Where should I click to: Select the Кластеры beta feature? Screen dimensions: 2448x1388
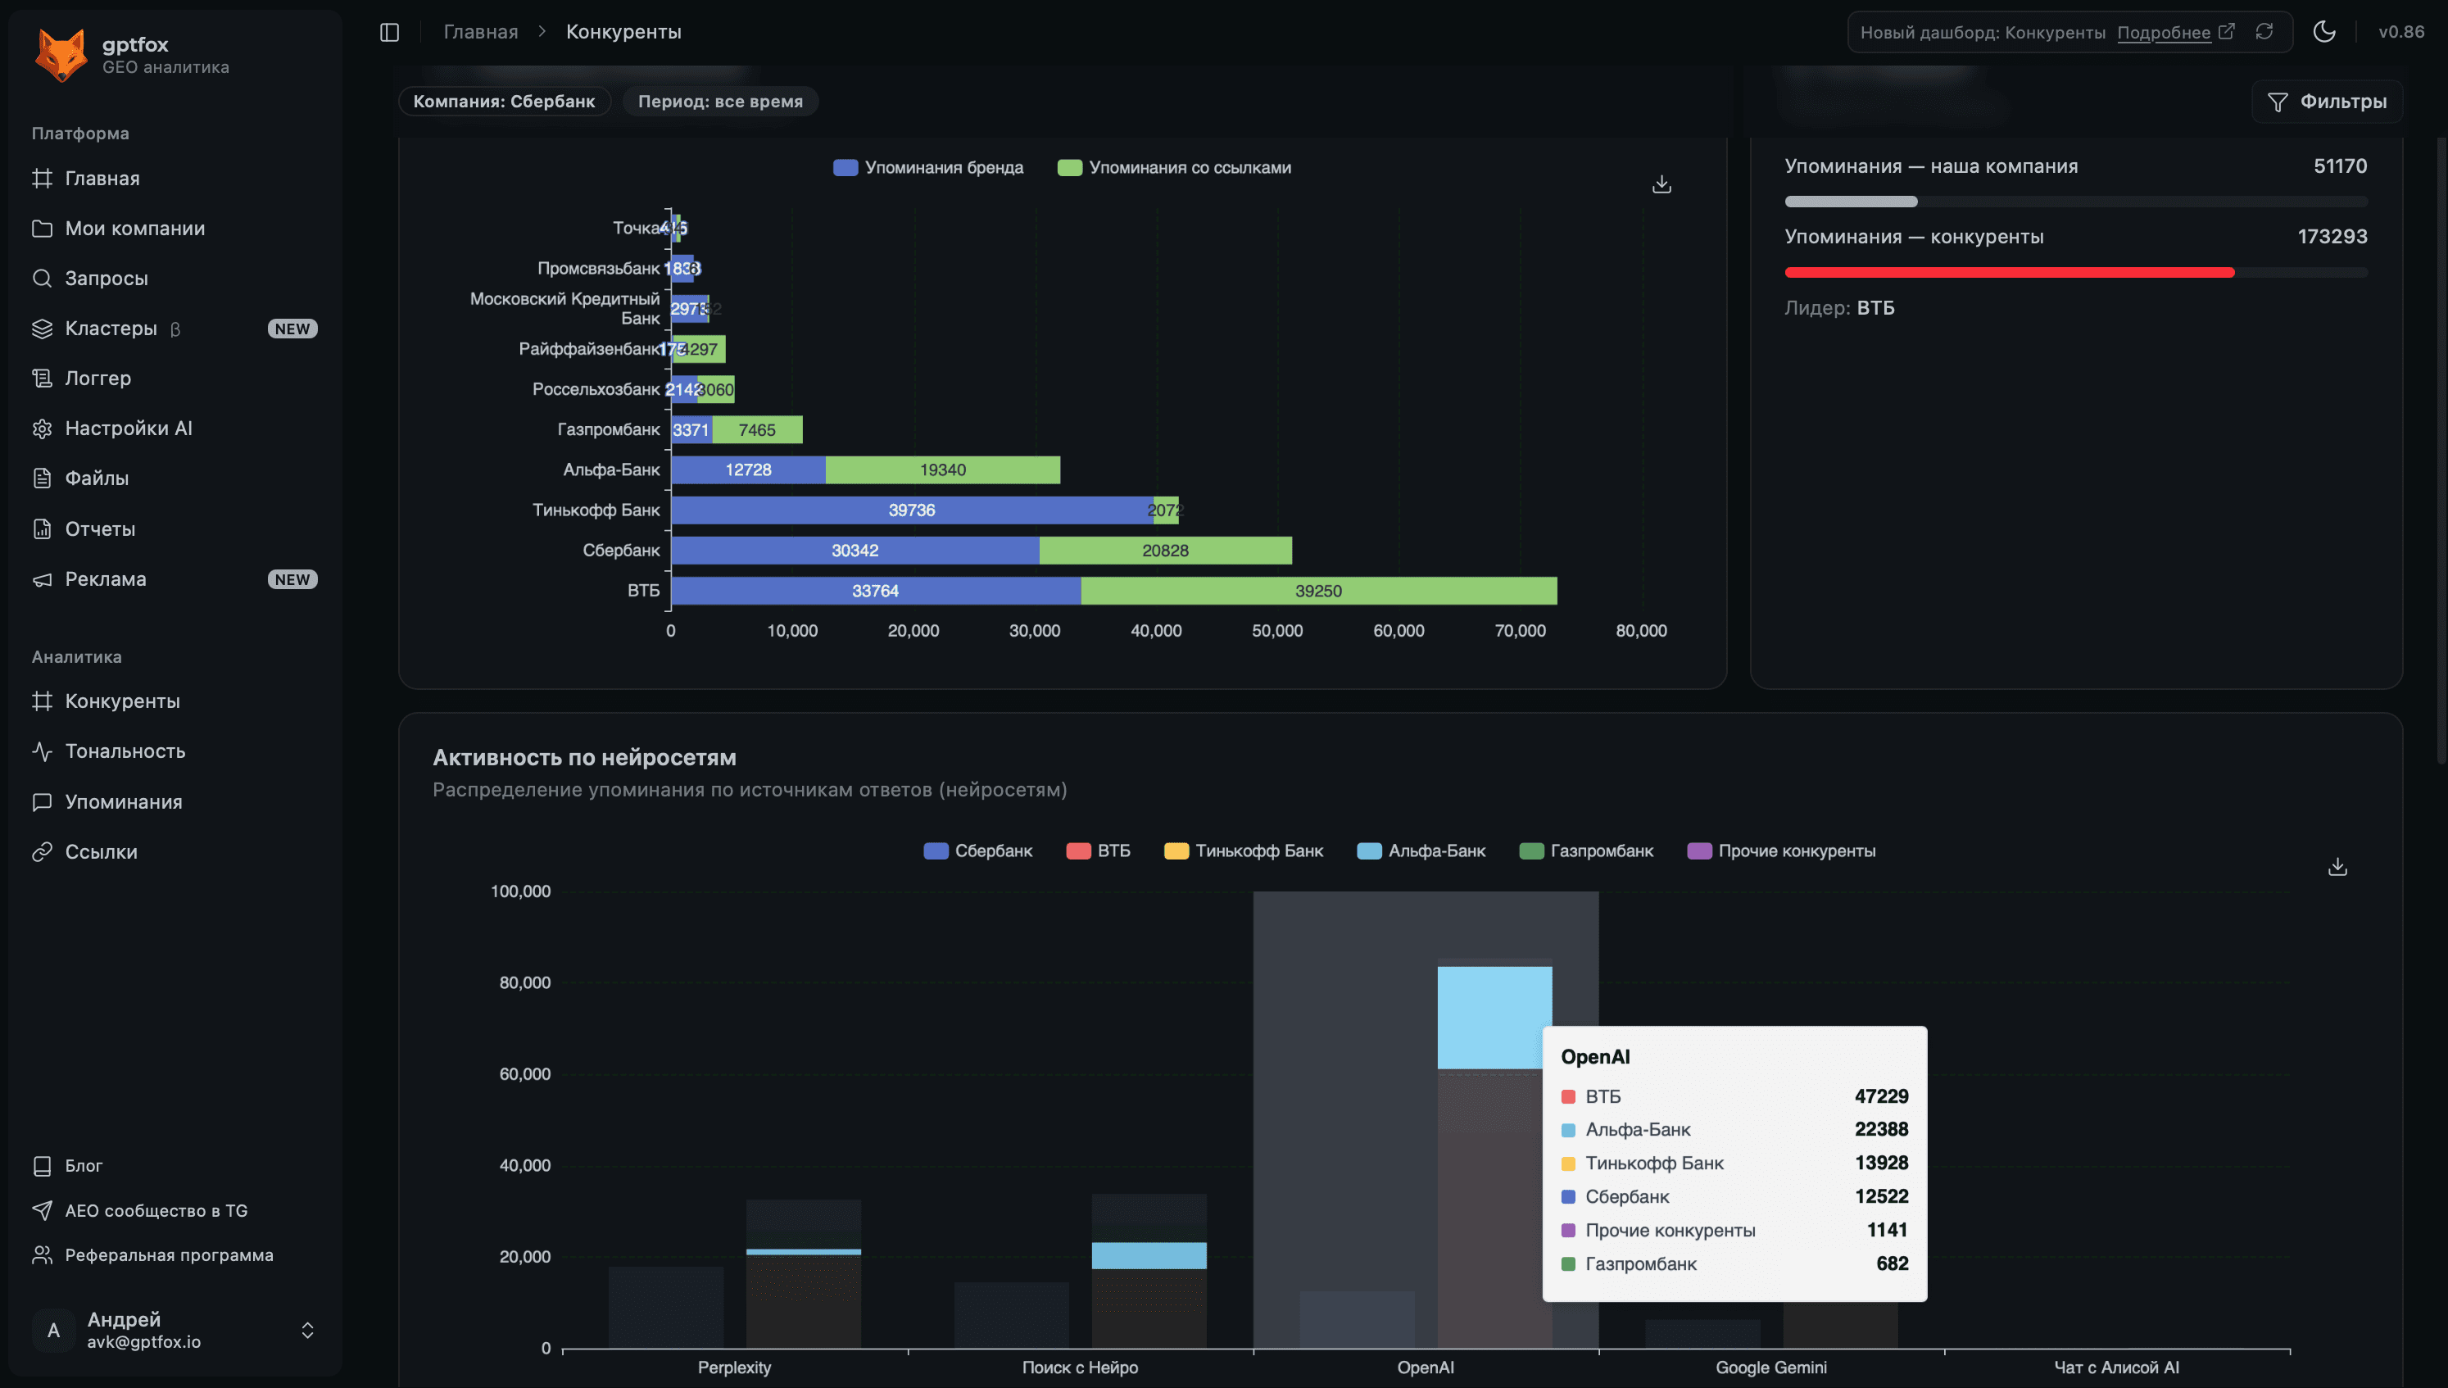[x=111, y=328]
